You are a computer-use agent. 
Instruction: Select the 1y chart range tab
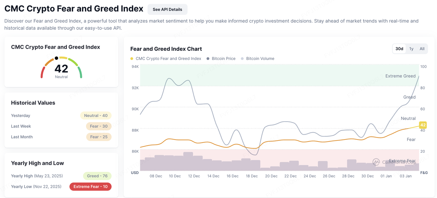(411, 49)
